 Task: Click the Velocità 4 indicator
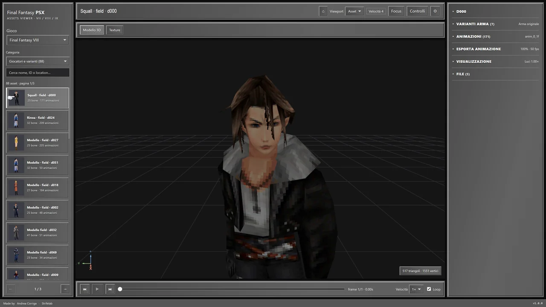[x=376, y=12]
